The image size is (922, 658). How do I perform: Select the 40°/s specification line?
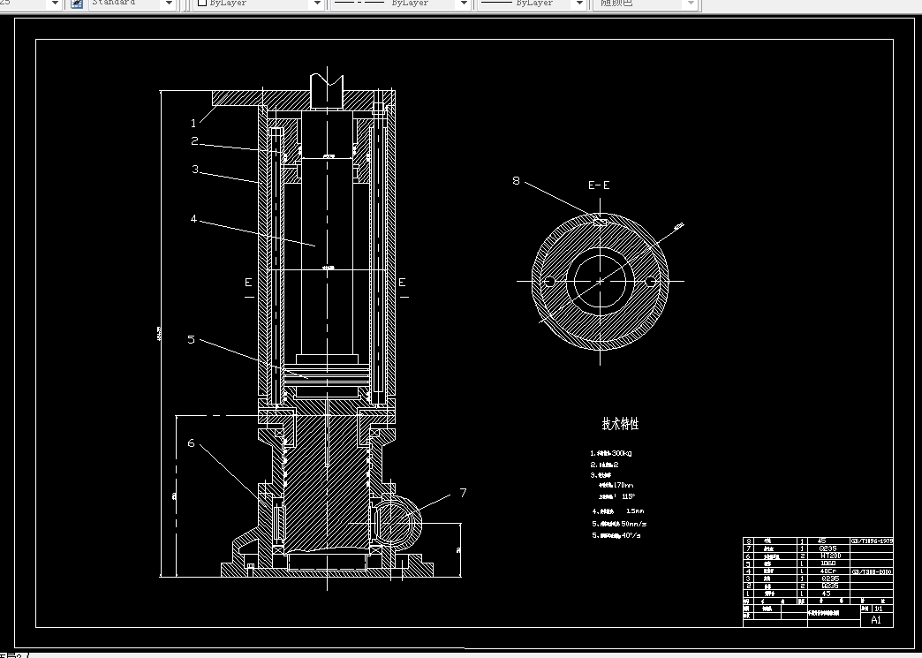pyautogui.click(x=616, y=535)
